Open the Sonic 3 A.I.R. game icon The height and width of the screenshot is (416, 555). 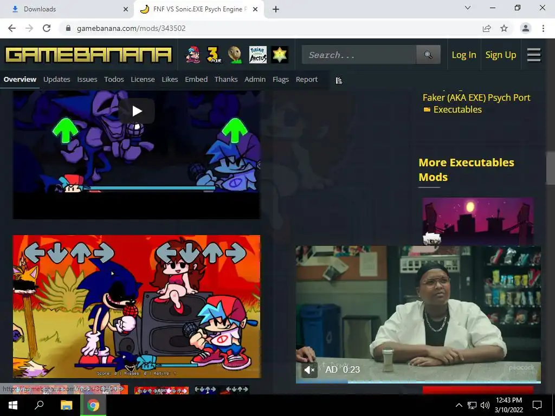coord(214,55)
